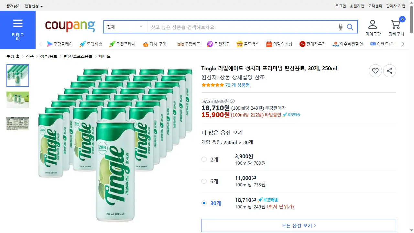Open 로켓배송 in the shortcut bar
Screen dimensions: 414x233
[x=91, y=44]
